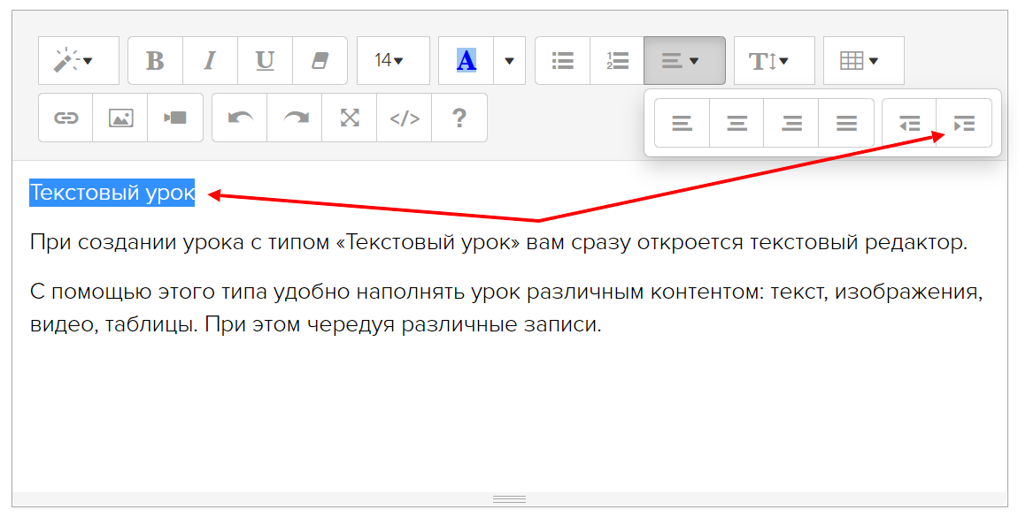Insert an unordered bullet list
Image resolution: width=1018 pixels, height=517 pixels.
(x=562, y=61)
